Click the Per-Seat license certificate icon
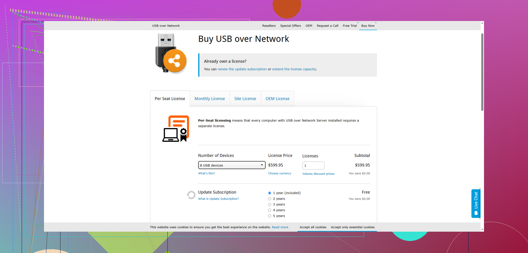The image size is (528, 253). [x=176, y=129]
